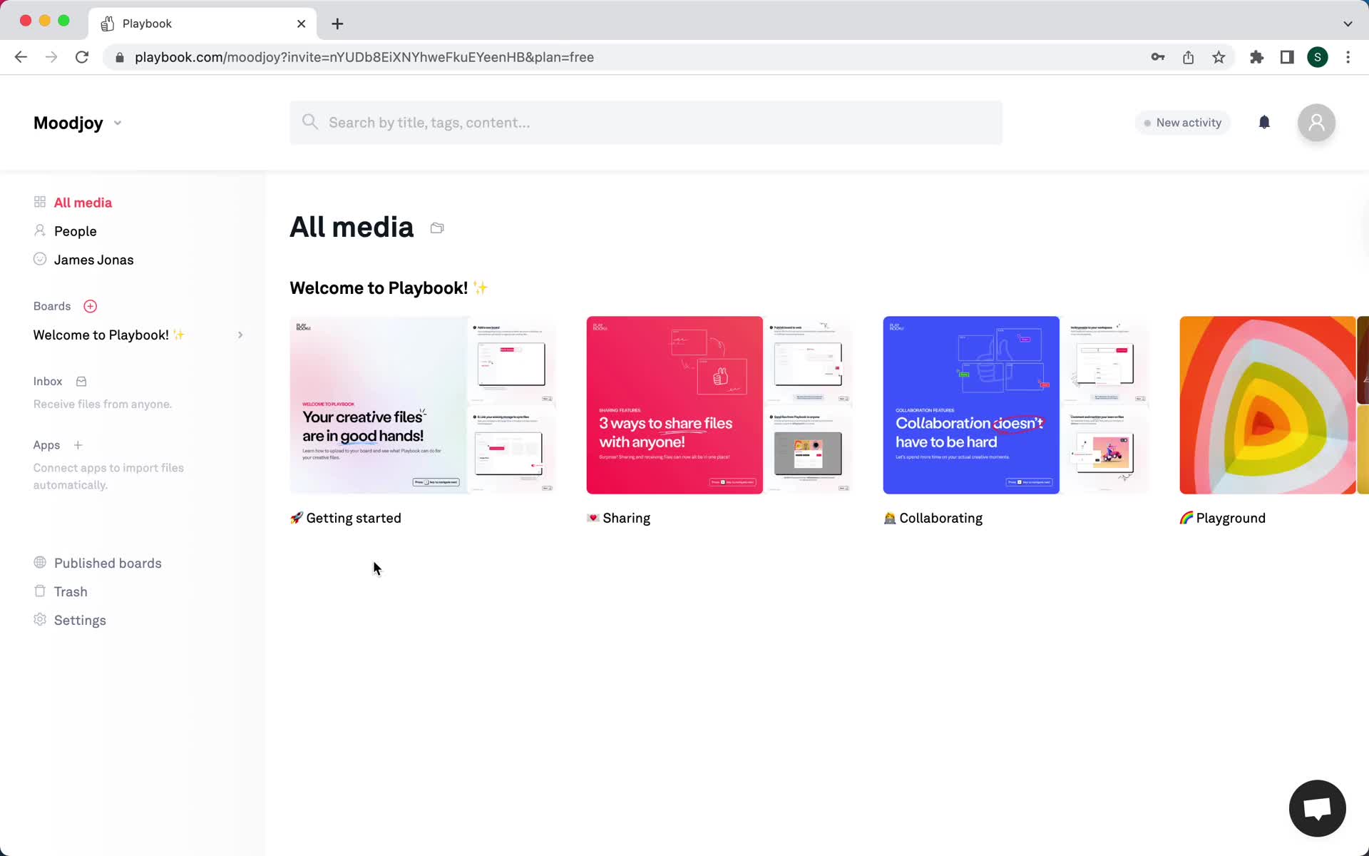
Task: Open the Settings gear icon
Action: [x=39, y=621]
